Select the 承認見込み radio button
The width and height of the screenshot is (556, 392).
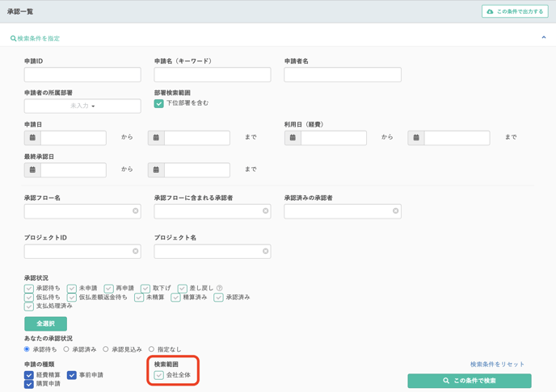tap(105, 349)
